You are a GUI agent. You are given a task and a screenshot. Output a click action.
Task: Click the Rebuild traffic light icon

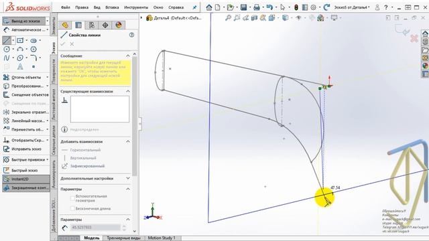click(296, 7)
